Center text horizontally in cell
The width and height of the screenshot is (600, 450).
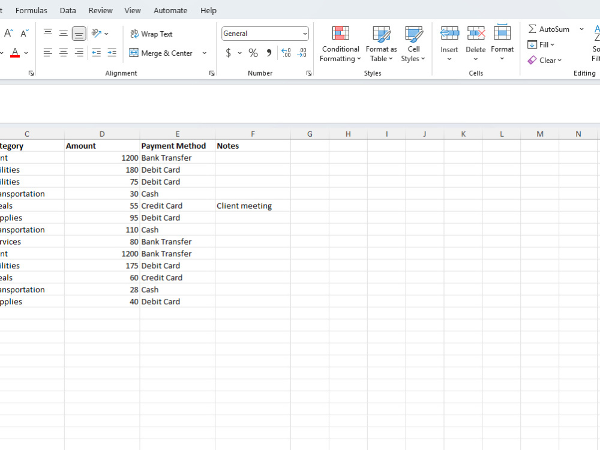click(x=64, y=53)
